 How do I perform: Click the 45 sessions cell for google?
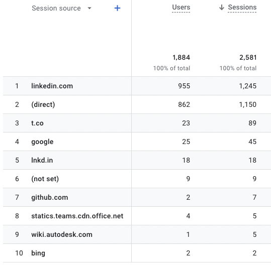252,142
